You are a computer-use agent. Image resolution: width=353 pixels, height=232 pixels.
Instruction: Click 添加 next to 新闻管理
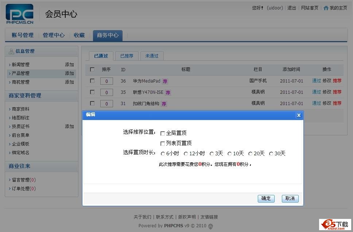tap(69, 65)
